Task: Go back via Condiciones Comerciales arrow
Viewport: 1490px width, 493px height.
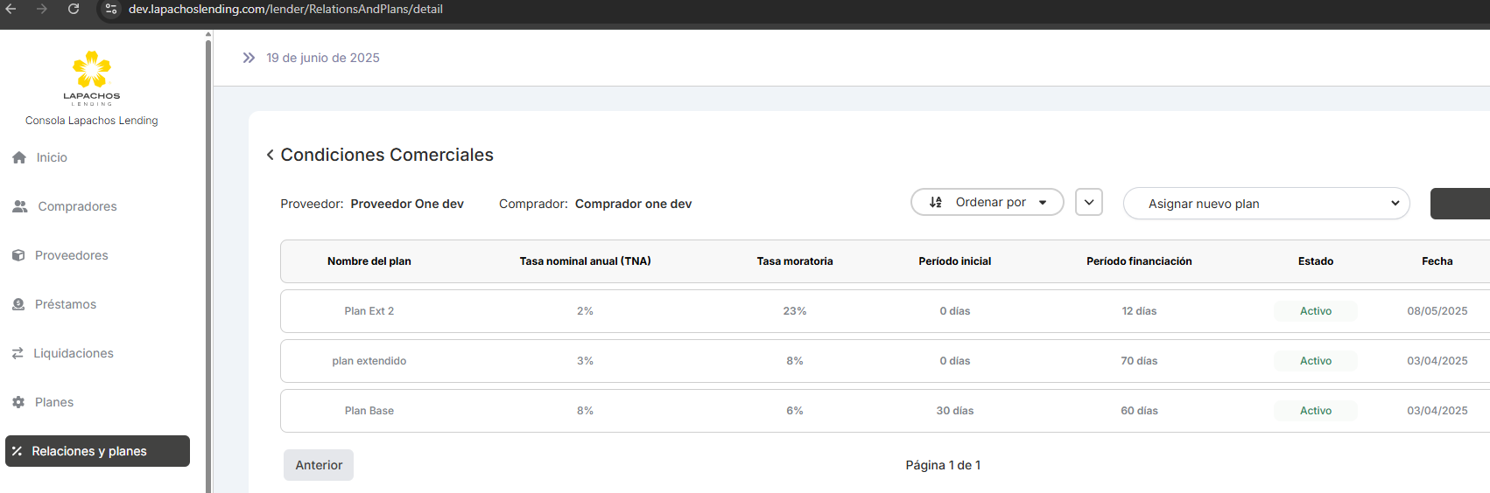Action: (x=270, y=155)
